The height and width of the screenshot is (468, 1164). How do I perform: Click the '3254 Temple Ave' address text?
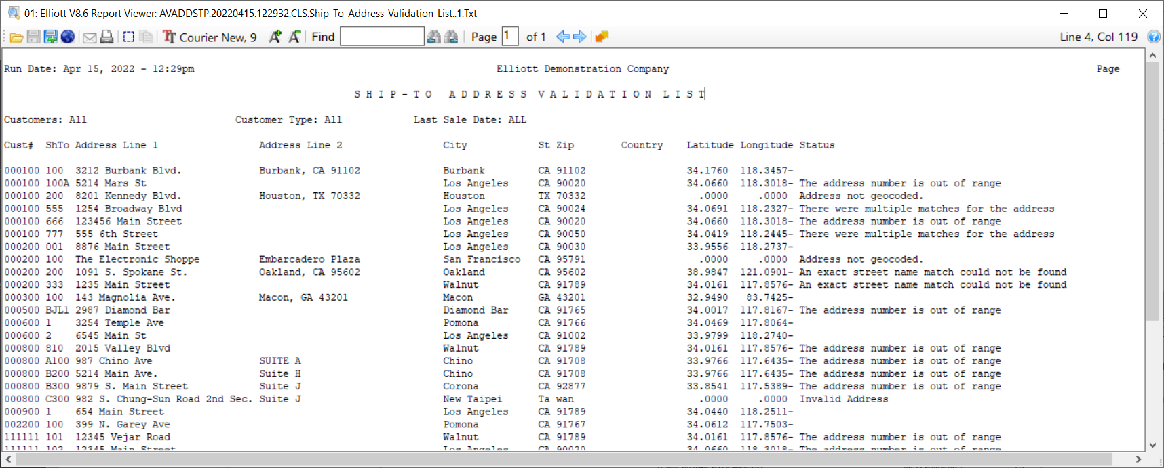(x=120, y=323)
